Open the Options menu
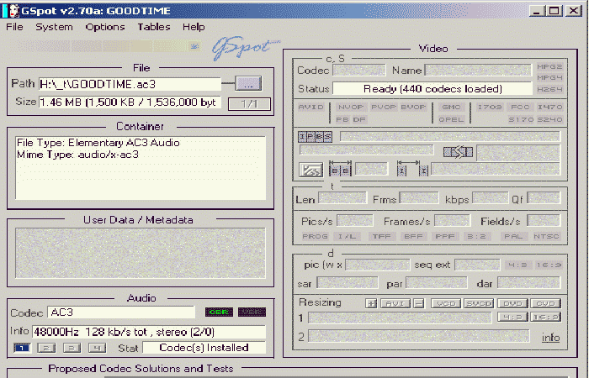 point(104,27)
